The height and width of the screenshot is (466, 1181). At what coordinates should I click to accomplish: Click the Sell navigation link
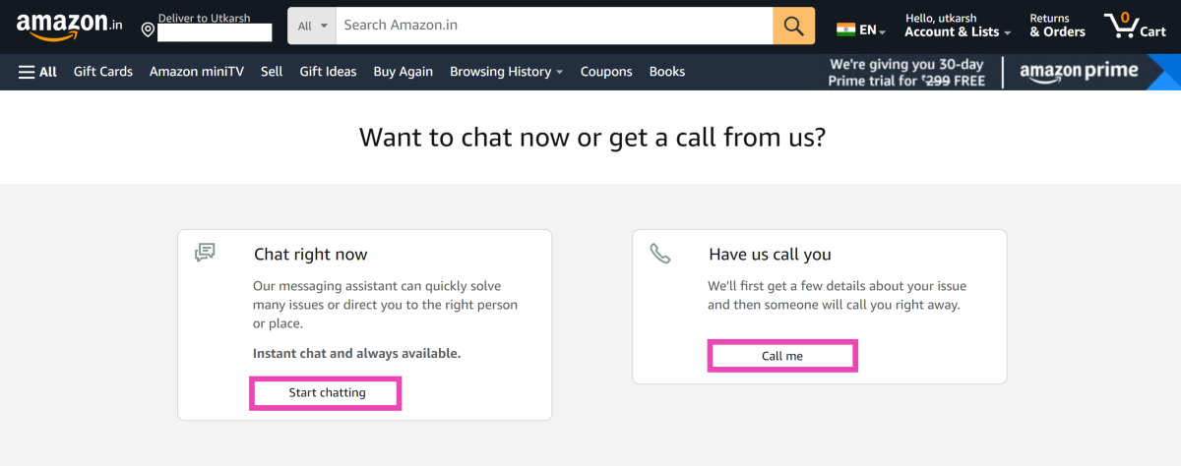272,72
